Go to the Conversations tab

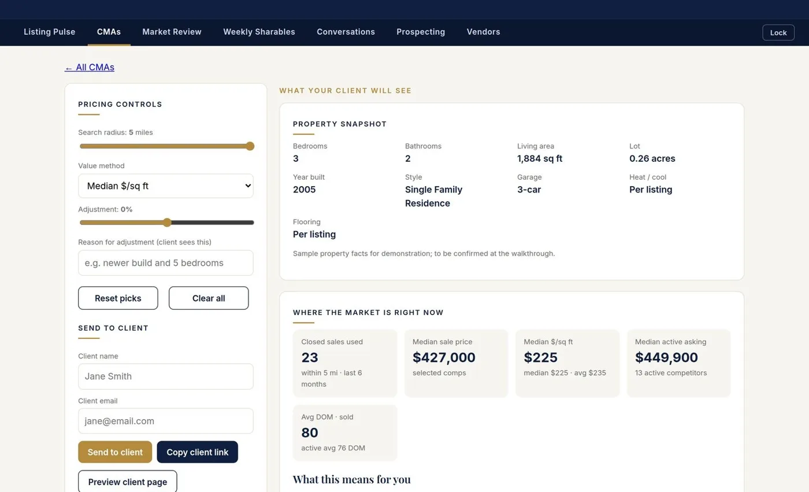[x=346, y=32]
